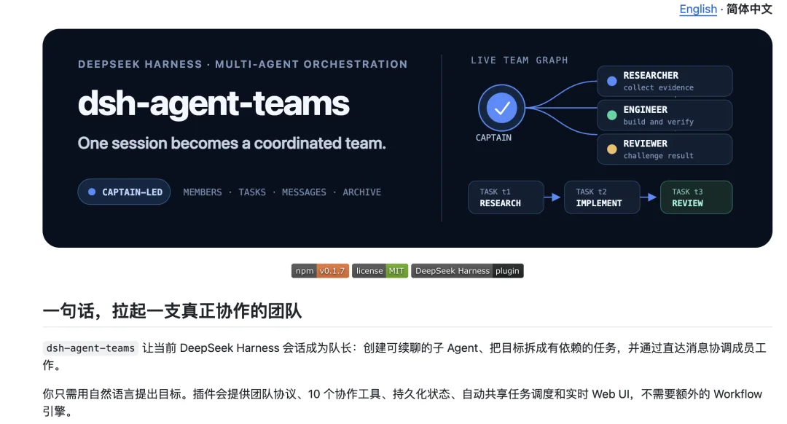
Task: Open the npm v0.1.7 badge
Action: (x=320, y=271)
